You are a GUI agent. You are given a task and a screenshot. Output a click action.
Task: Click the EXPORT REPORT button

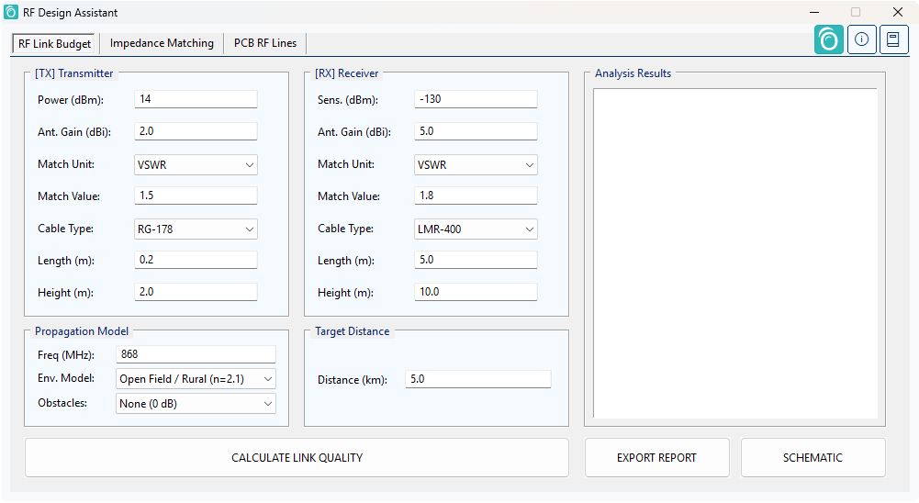click(x=657, y=458)
